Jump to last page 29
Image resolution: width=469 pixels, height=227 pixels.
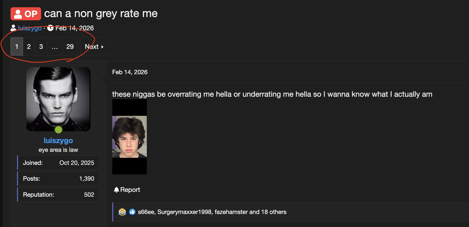pos(70,47)
